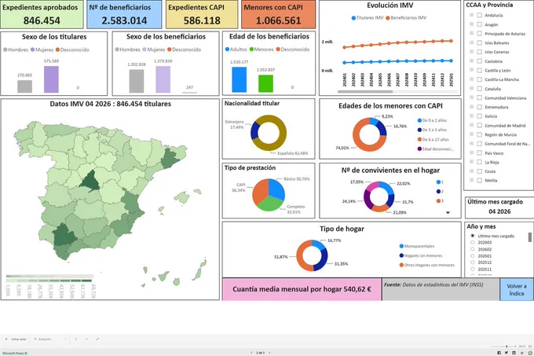Click 'De 0 a 2 años' legend dot
This screenshot has height=356, width=534.
(x=419, y=120)
